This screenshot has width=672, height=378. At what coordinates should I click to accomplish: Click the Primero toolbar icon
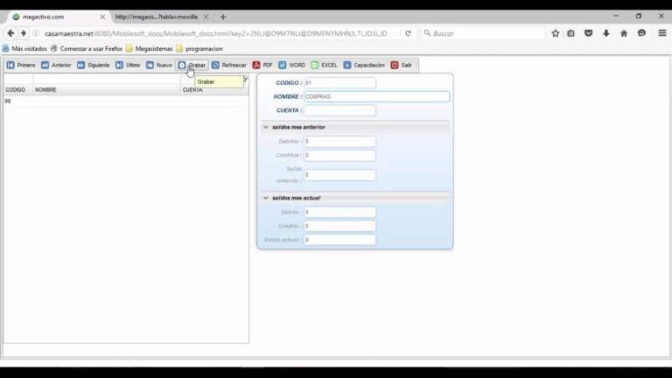pos(11,65)
